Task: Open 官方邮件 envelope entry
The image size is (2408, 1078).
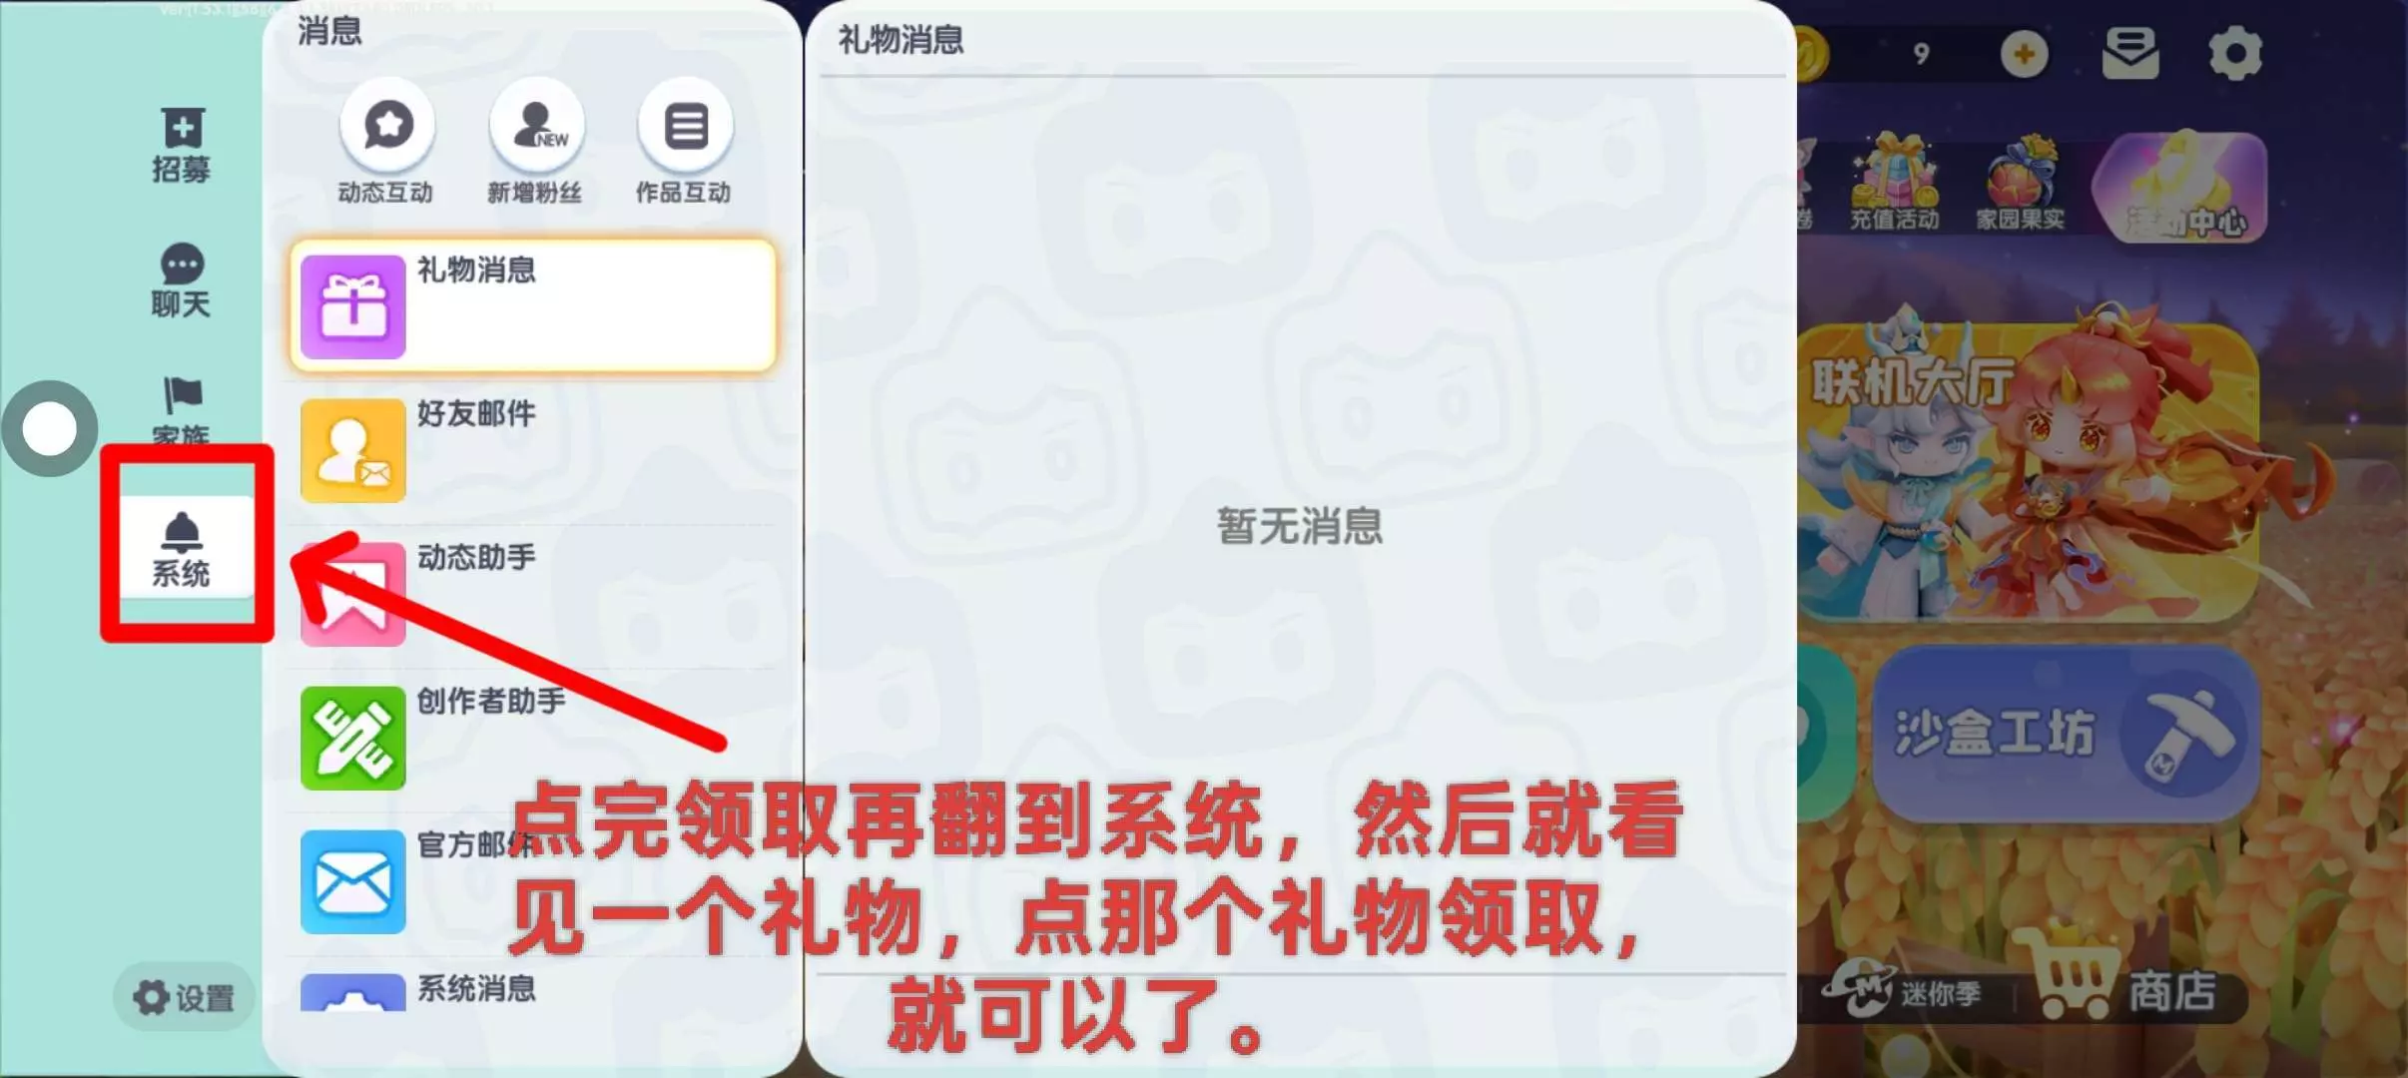Action: (533, 881)
